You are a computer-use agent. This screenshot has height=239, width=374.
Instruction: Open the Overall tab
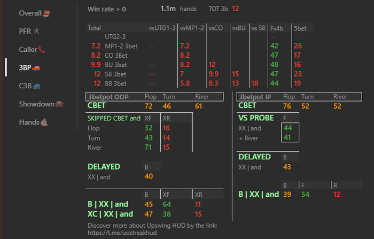coord(34,13)
